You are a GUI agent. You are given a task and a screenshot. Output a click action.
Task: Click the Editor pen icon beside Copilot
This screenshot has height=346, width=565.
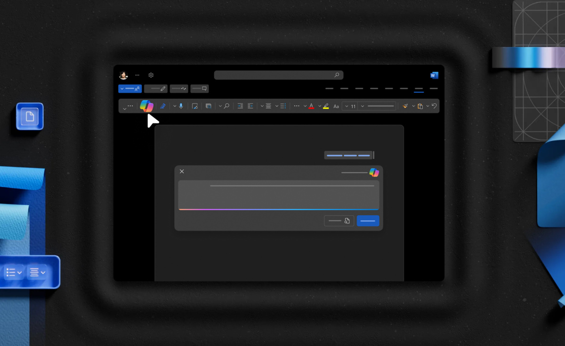(163, 106)
